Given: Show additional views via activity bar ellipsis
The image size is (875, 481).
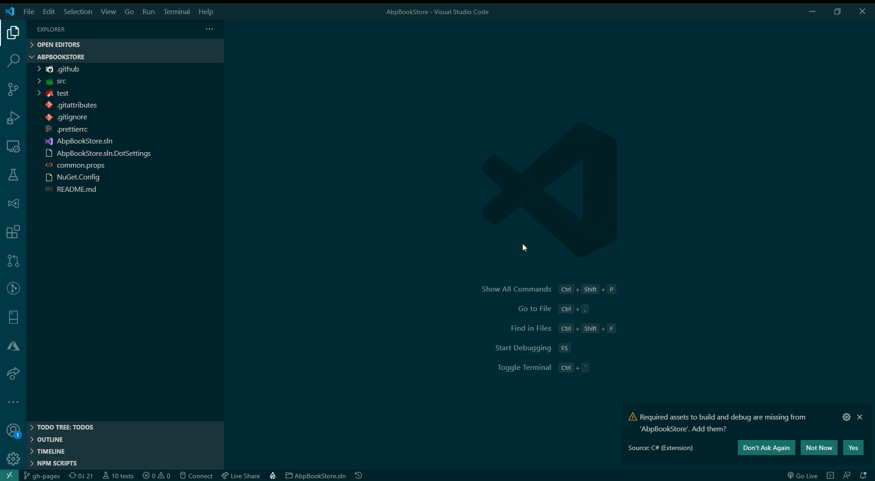Looking at the screenshot, I should point(13,402).
